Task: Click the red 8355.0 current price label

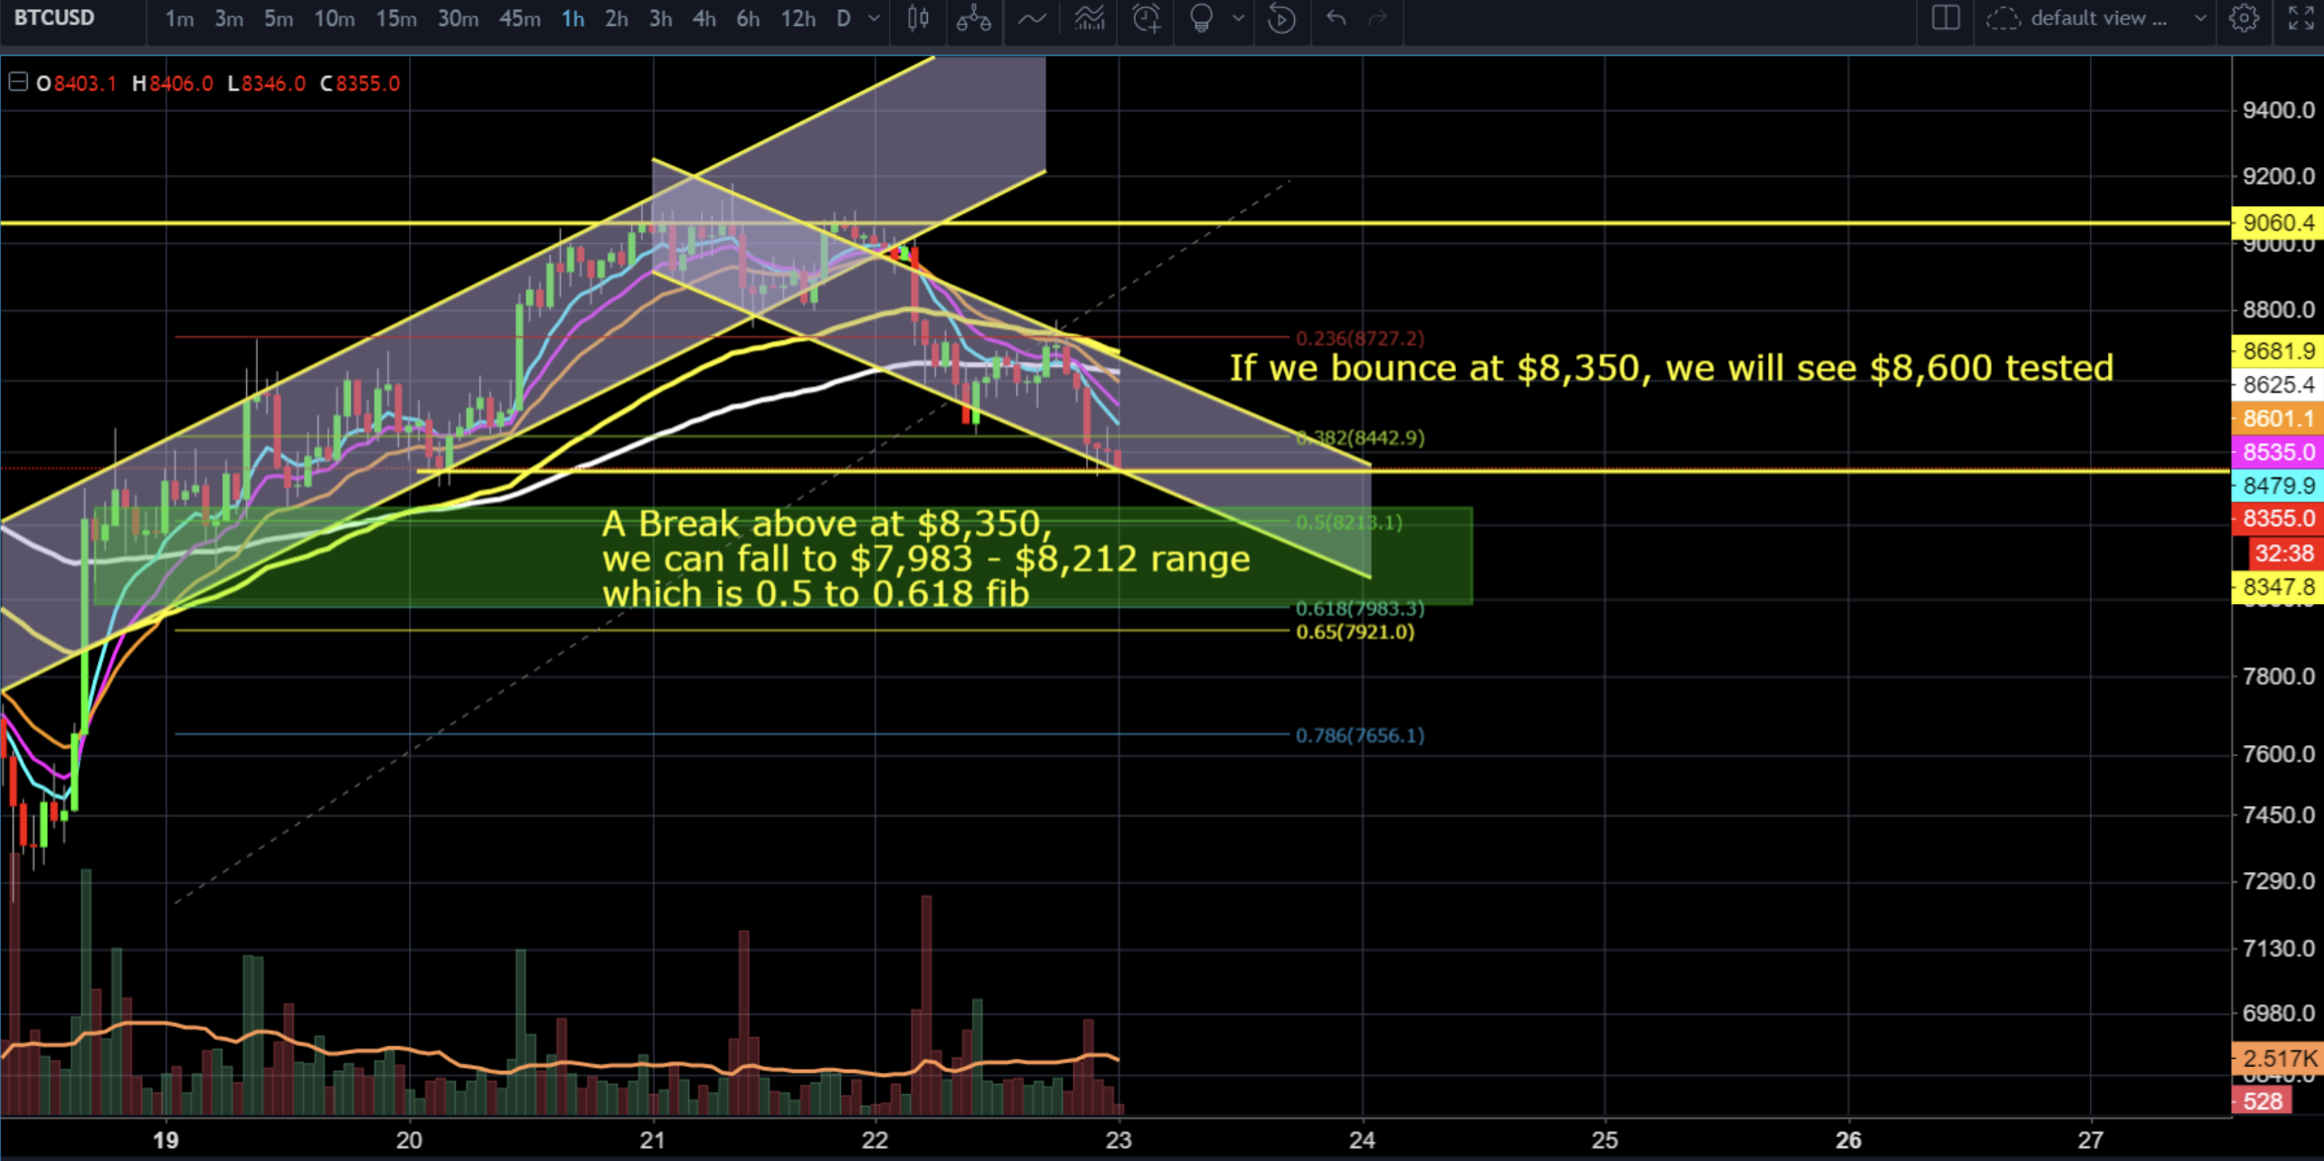Action: tap(2277, 519)
